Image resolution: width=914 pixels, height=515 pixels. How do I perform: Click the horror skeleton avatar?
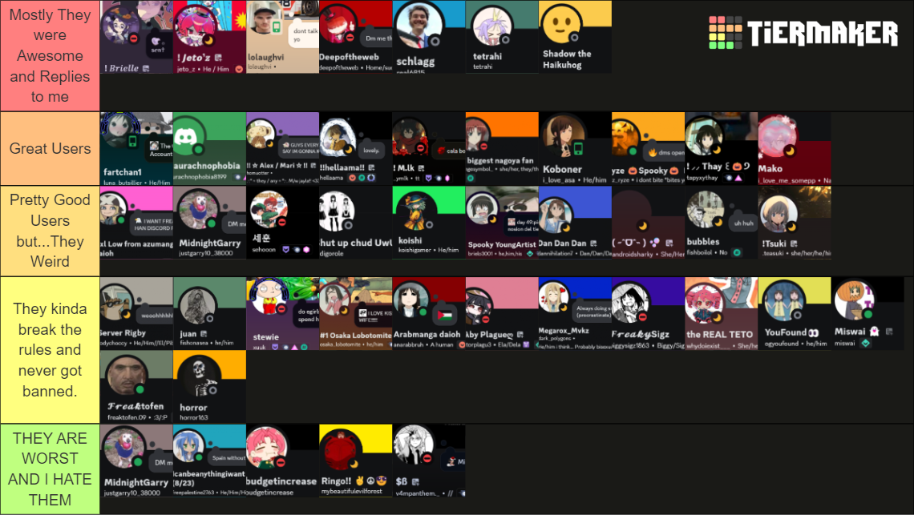196,376
